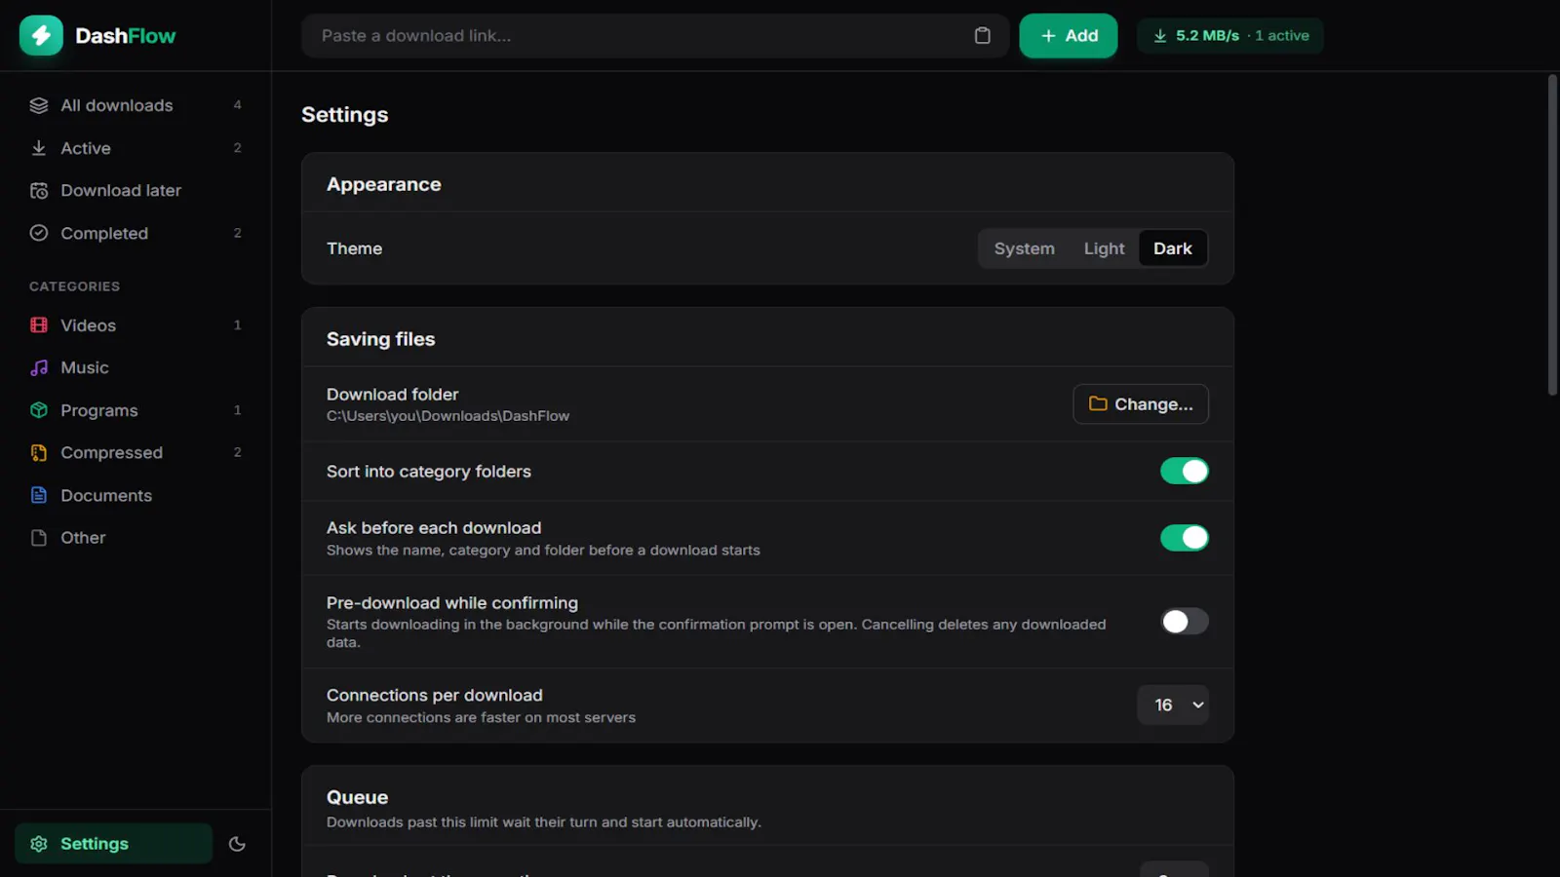The width and height of the screenshot is (1560, 877).
Task: Go to Download later section
Action: [136, 191]
